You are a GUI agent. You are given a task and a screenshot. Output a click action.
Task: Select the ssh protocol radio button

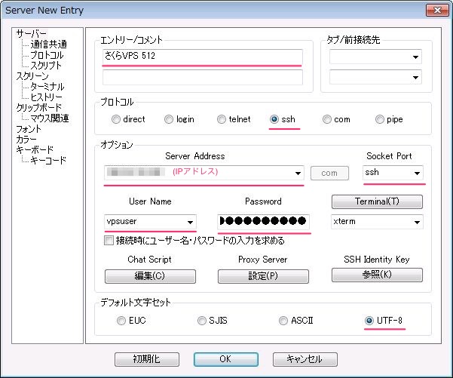(x=275, y=119)
